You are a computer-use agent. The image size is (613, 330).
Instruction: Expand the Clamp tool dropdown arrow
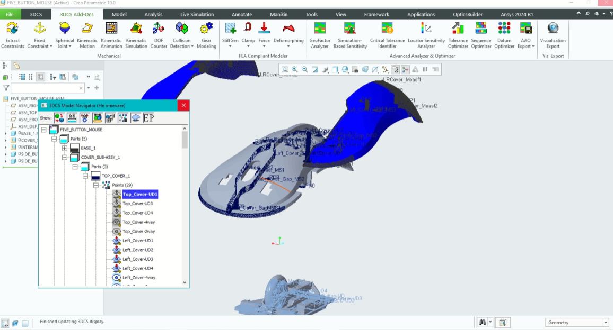[x=248, y=45]
